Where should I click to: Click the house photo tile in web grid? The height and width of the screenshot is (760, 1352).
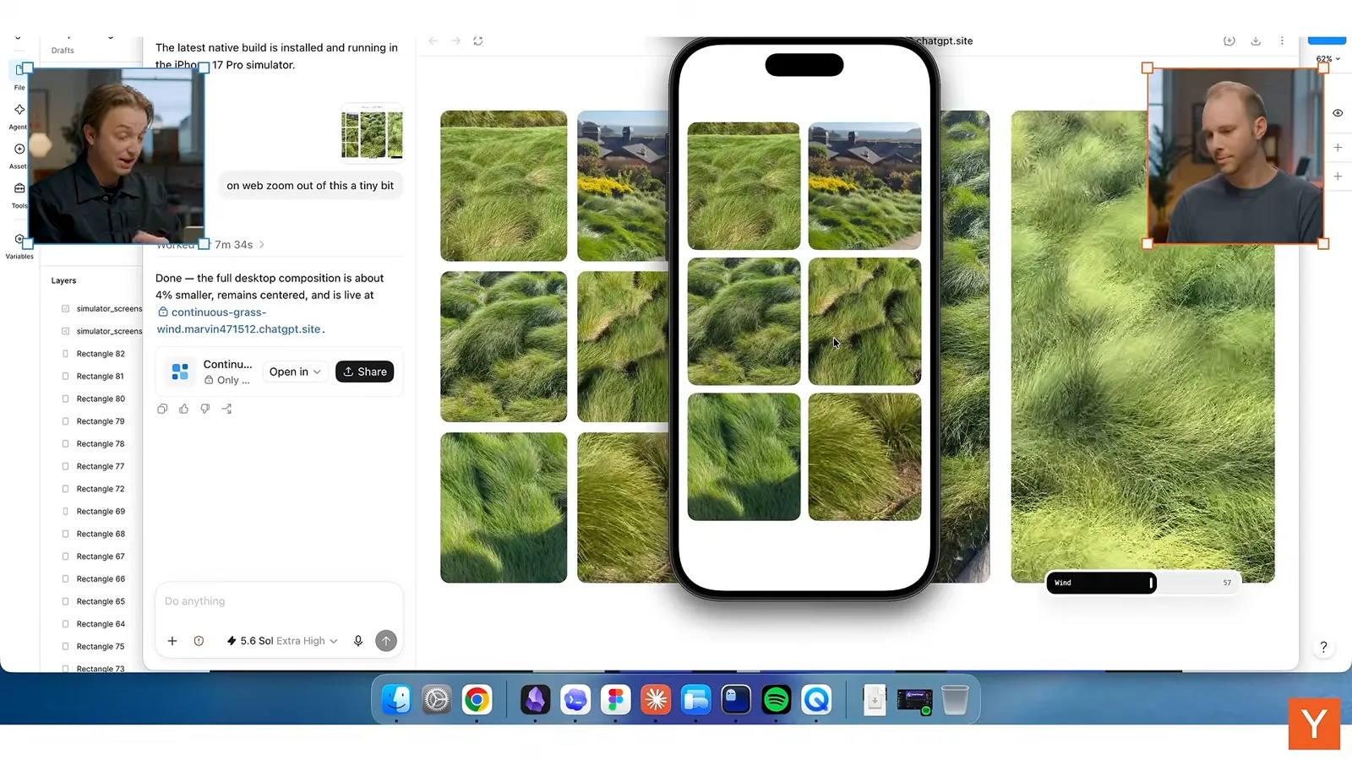[x=624, y=186]
